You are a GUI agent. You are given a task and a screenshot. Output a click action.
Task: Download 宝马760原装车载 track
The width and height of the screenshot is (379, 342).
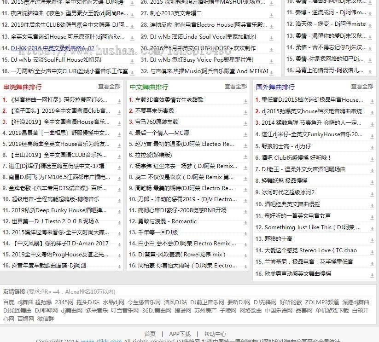(x=245, y=123)
